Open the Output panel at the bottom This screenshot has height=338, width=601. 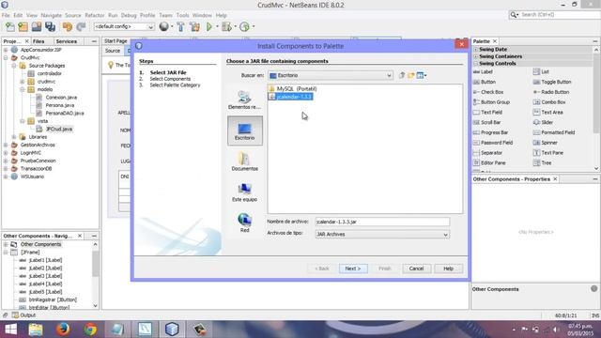[x=23, y=315]
